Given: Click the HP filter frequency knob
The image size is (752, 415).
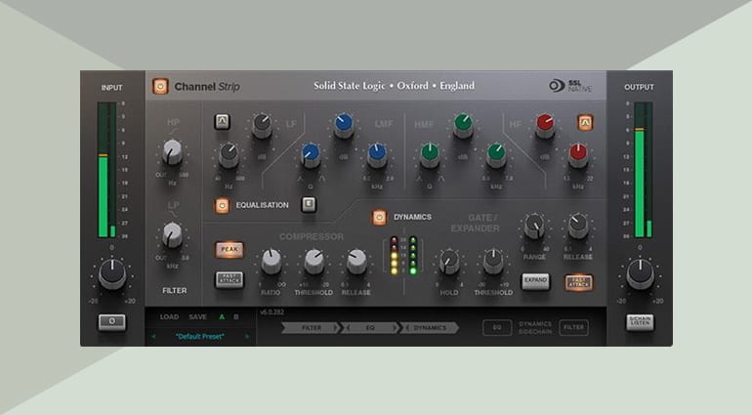Looking at the screenshot, I should 172,151.
